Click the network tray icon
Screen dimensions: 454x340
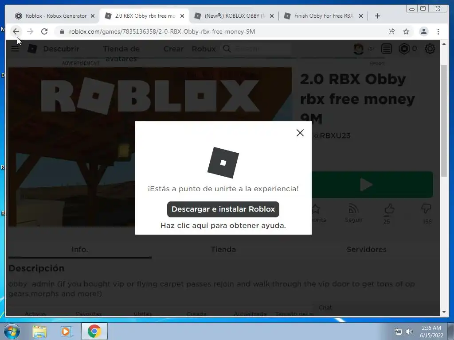(399, 332)
